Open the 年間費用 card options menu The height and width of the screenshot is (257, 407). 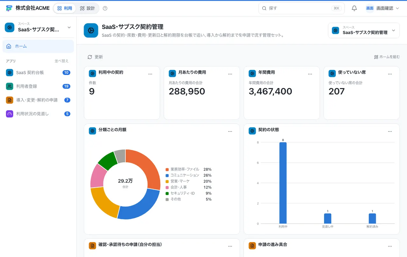(x=310, y=74)
